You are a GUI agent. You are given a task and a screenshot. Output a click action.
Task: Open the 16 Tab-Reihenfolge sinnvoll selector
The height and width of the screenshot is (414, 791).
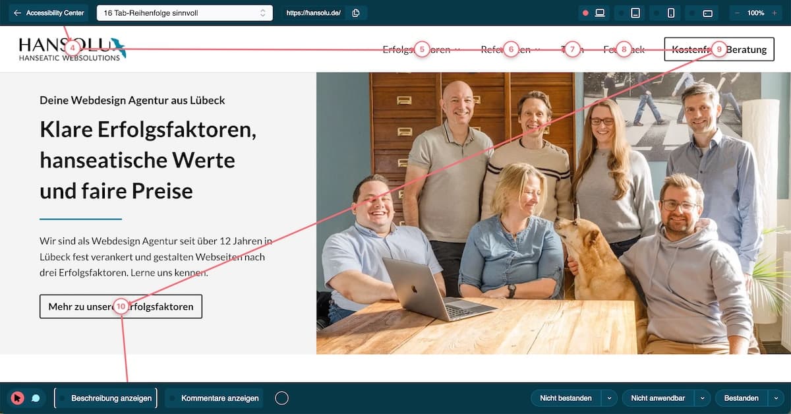[185, 12]
